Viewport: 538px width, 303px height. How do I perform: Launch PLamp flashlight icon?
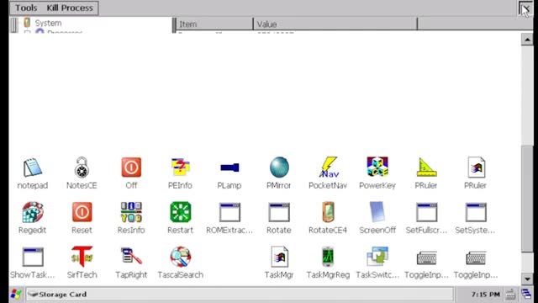click(229, 167)
